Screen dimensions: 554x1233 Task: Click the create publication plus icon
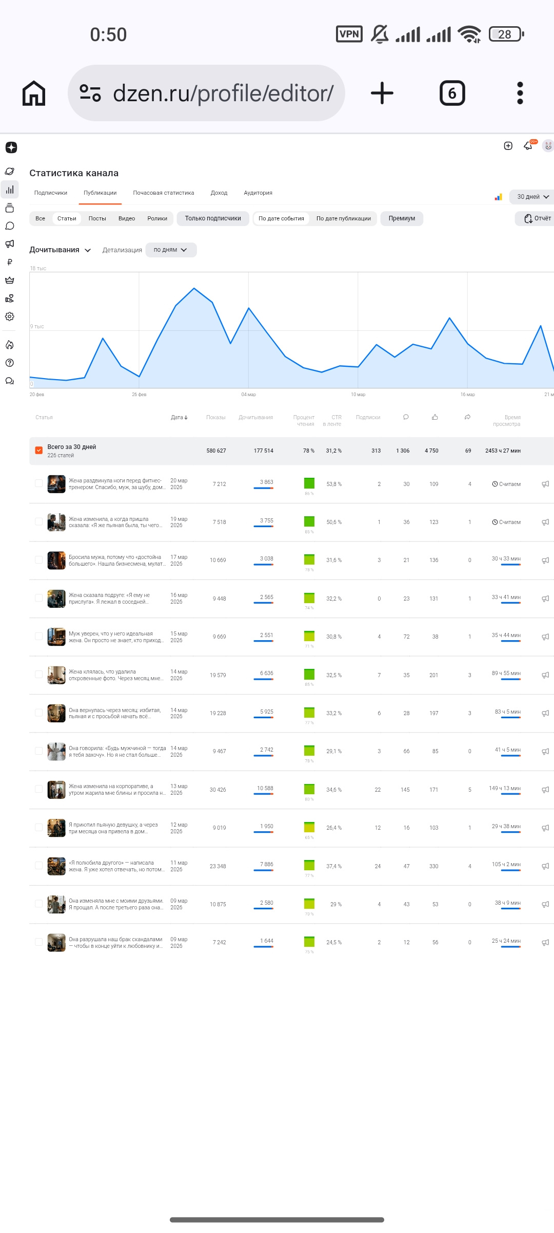point(508,146)
